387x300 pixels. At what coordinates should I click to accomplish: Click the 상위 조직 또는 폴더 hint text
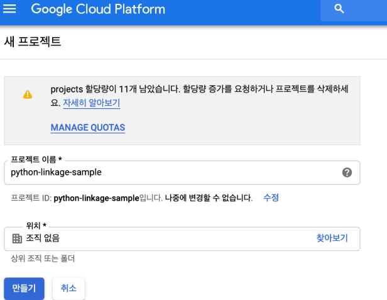(43, 258)
